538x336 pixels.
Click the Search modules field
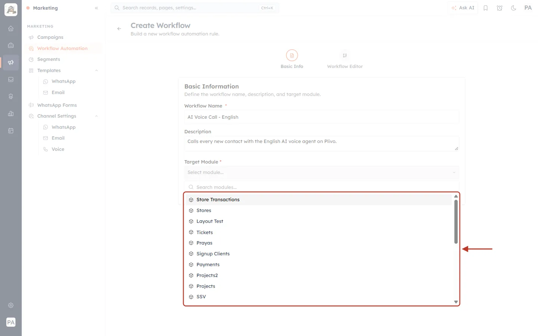click(321, 187)
